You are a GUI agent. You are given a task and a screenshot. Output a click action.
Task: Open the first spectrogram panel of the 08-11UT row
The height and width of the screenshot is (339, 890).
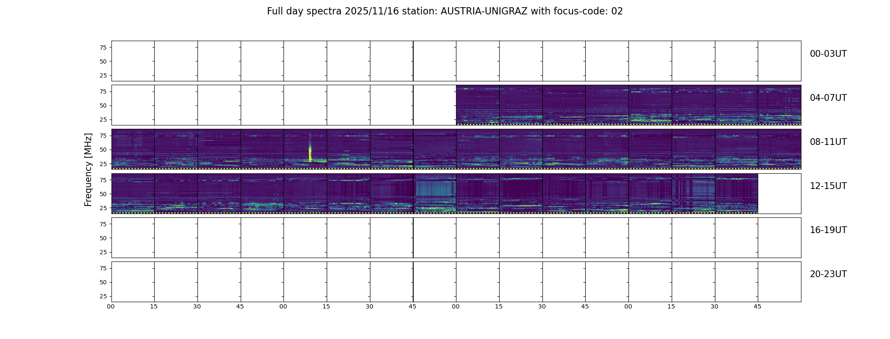point(133,149)
